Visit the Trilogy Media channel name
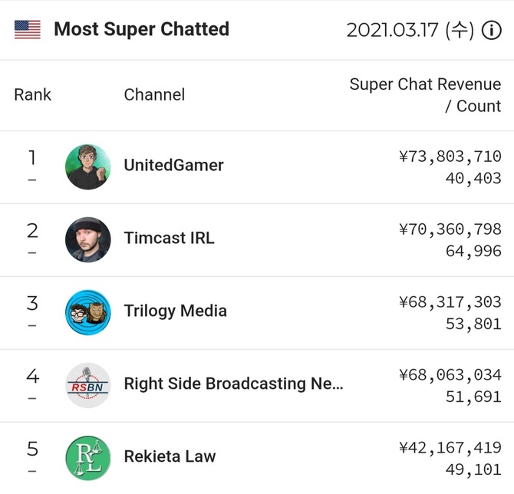514x494 pixels. 176,311
